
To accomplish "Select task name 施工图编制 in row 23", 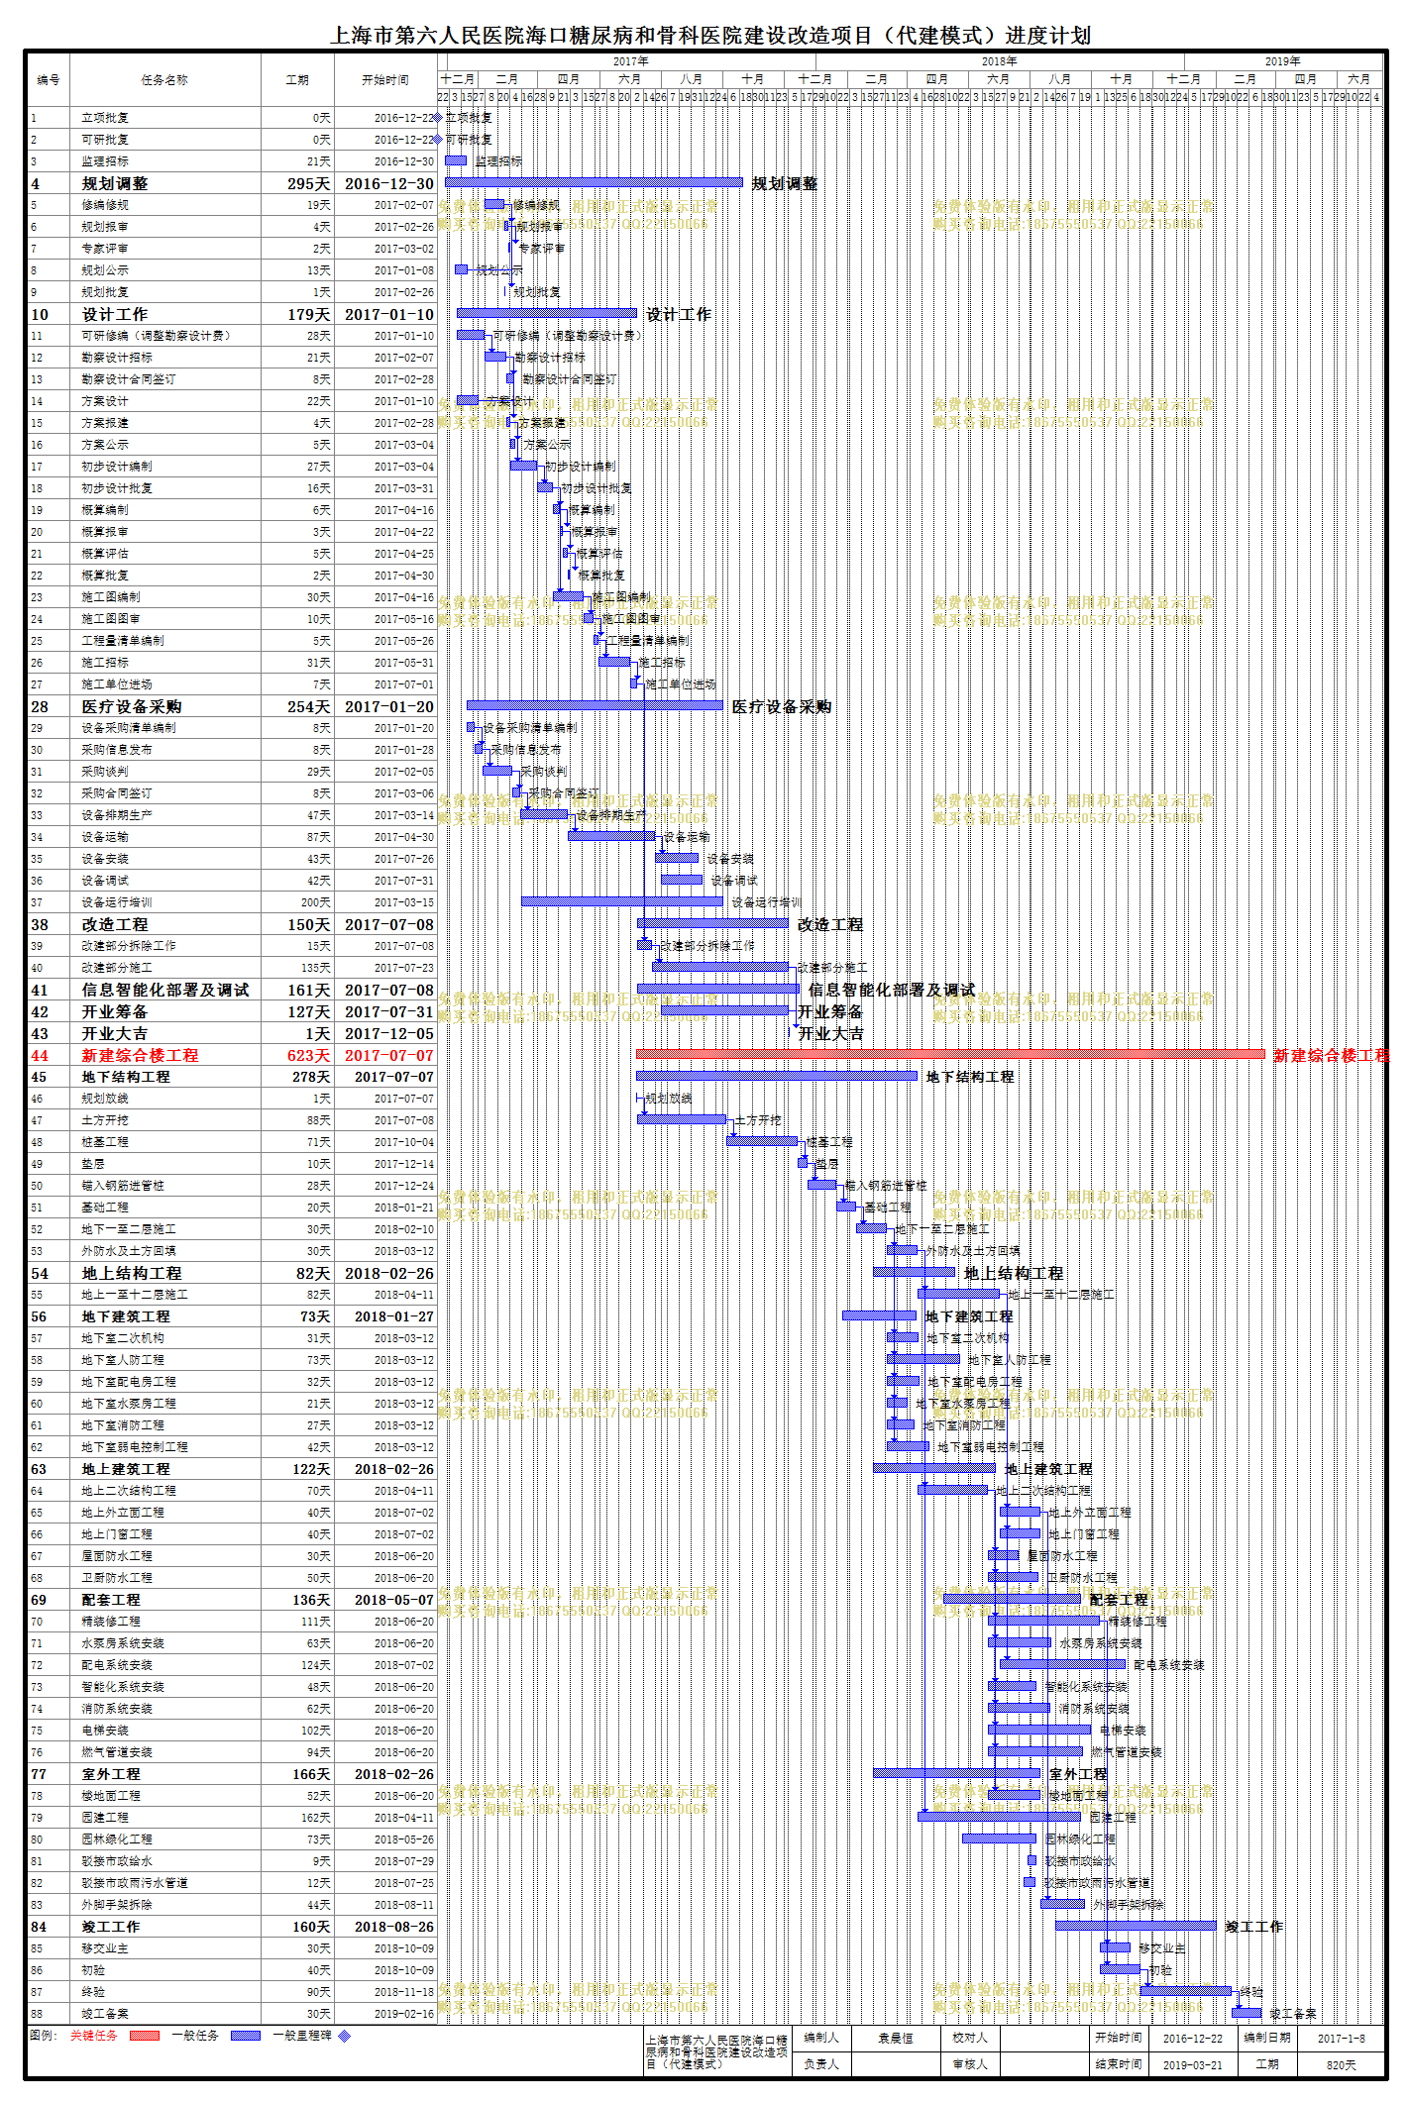I will [111, 597].
